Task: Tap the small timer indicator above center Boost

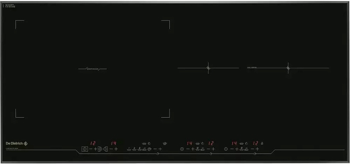Action: click(149, 144)
